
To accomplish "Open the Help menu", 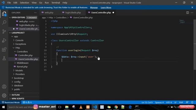I will 65,3.
